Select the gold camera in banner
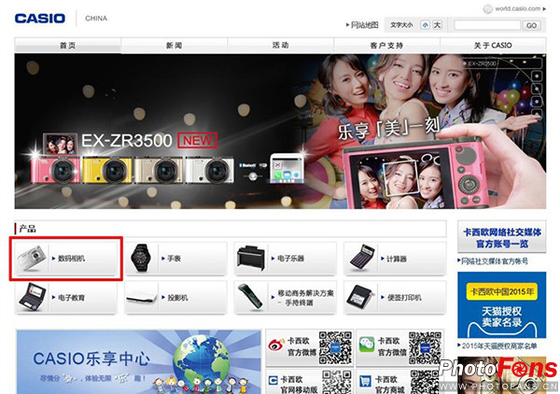The image size is (560, 394). [159, 170]
